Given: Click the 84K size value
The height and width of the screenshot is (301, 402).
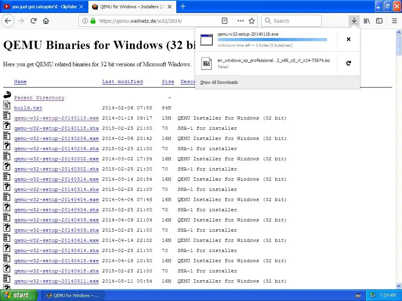Looking at the screenshot, I should point(166,108).
